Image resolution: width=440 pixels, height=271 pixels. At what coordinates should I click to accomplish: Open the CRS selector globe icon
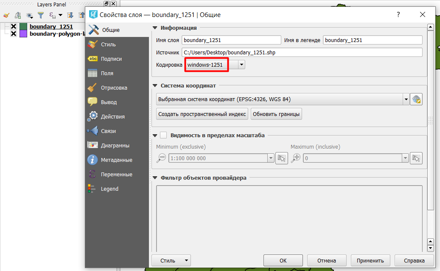coord(416,99)
